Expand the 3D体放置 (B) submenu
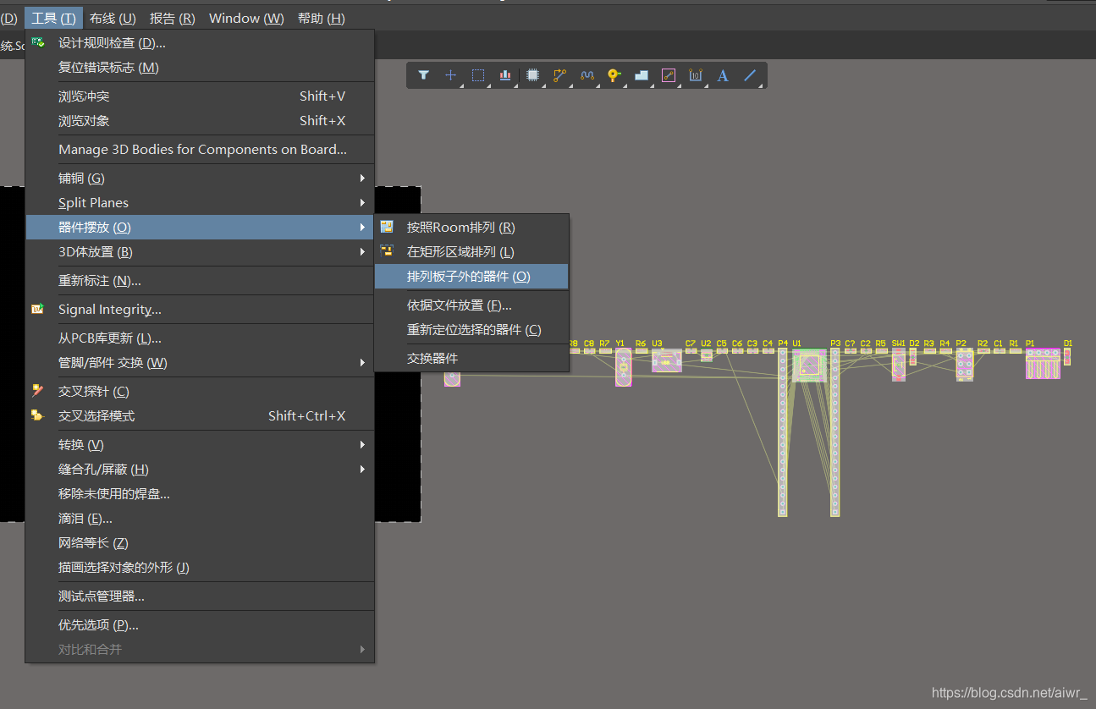 click(x=200, y=251)
